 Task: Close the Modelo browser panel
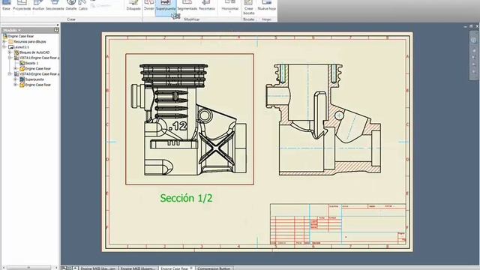point(58,25)
